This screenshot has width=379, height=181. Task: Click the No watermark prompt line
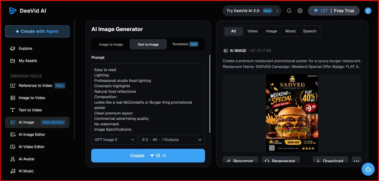pos(107,124)
